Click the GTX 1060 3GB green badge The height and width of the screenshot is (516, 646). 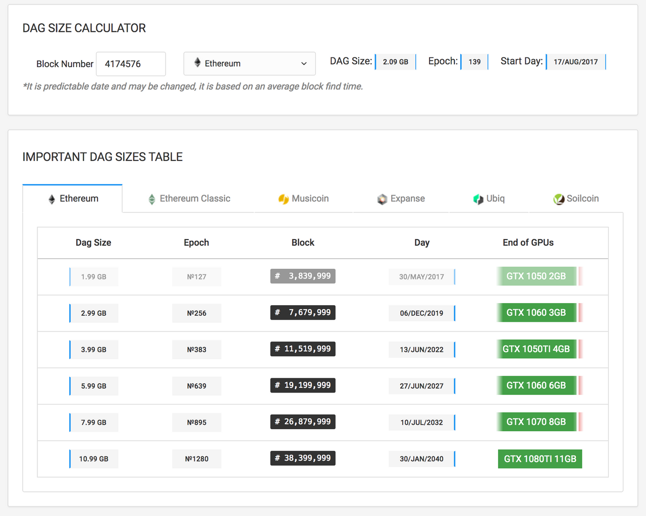click(536, 313)
